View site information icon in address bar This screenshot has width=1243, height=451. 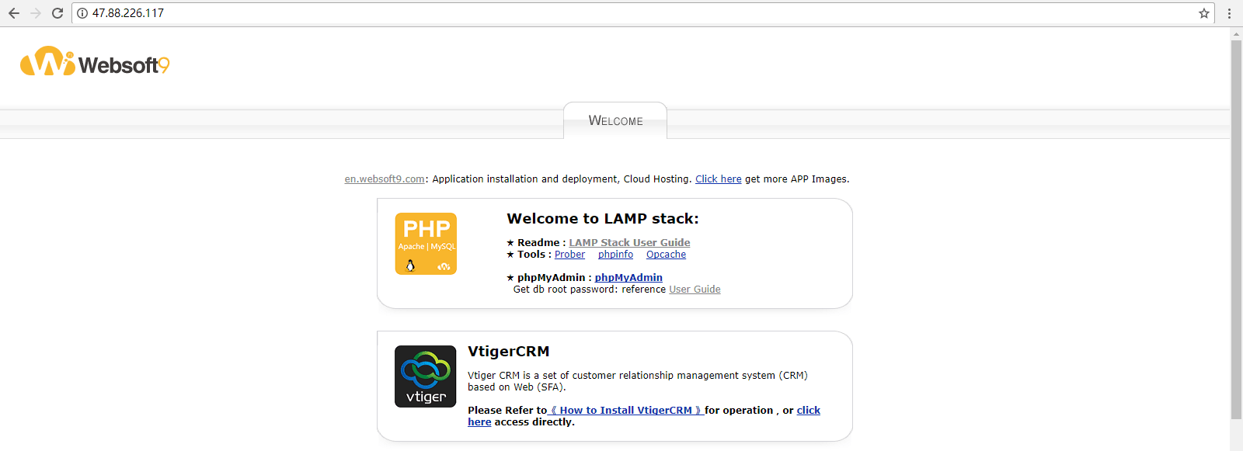[82, 13]
